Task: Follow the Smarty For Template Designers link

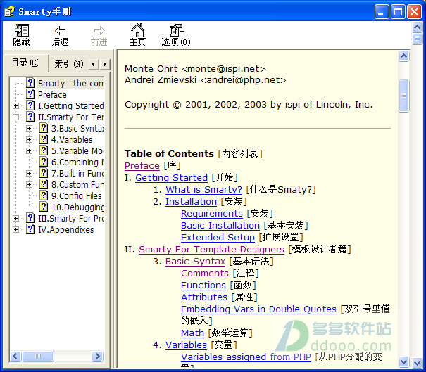Action: click(211, 249)
